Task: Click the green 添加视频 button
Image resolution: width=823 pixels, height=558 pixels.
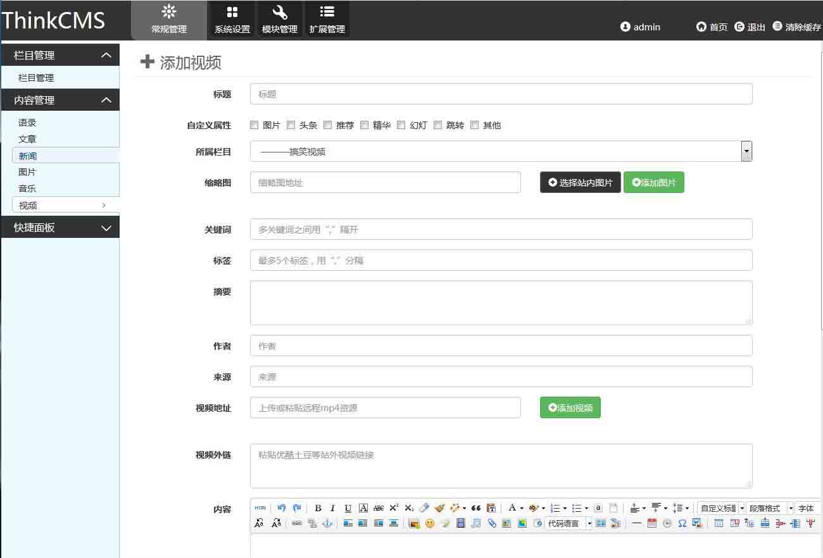Action: [570, 408]
